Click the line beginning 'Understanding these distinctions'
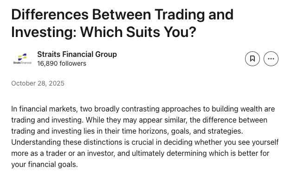The width and height of the screenshot is (304, 185). pos(145,142)
